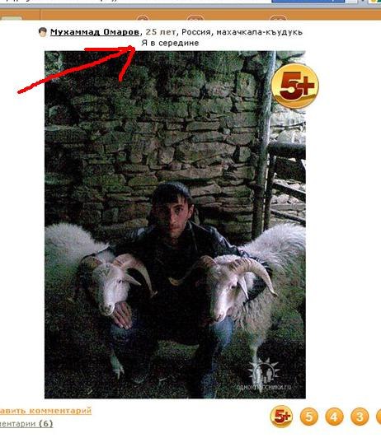Click the age text '25 лет'

161,32
